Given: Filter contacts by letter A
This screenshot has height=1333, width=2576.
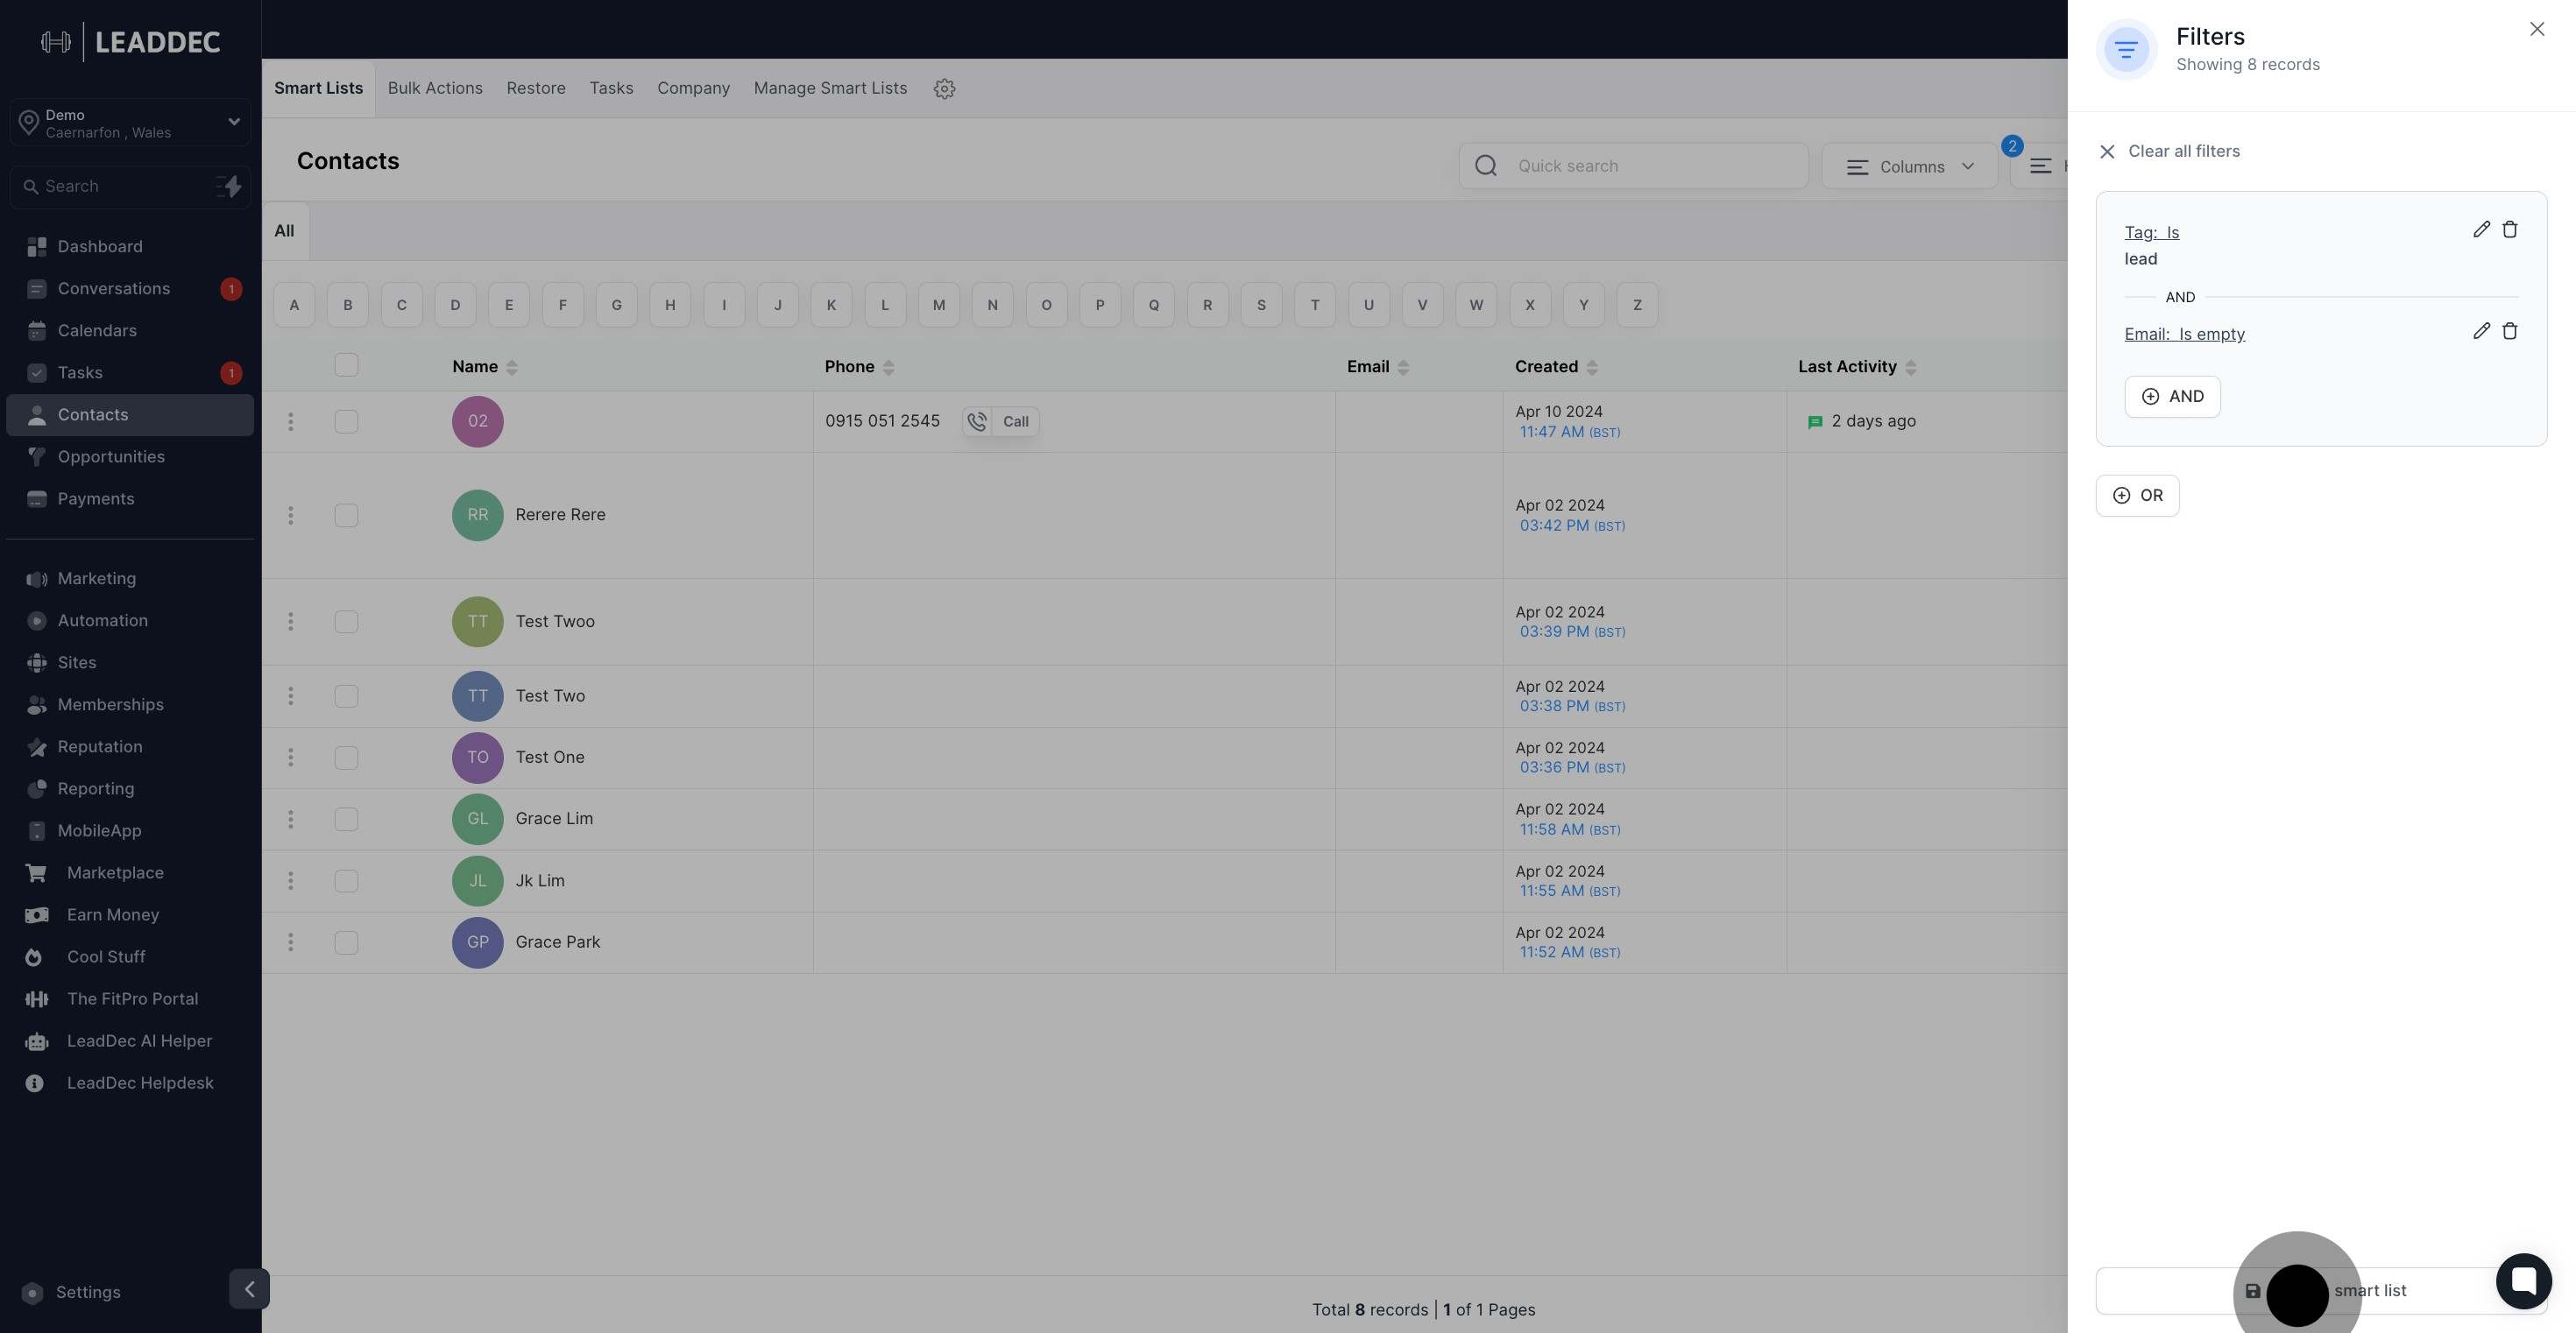Looking at the screenshot, I should (x=294, y=306).
